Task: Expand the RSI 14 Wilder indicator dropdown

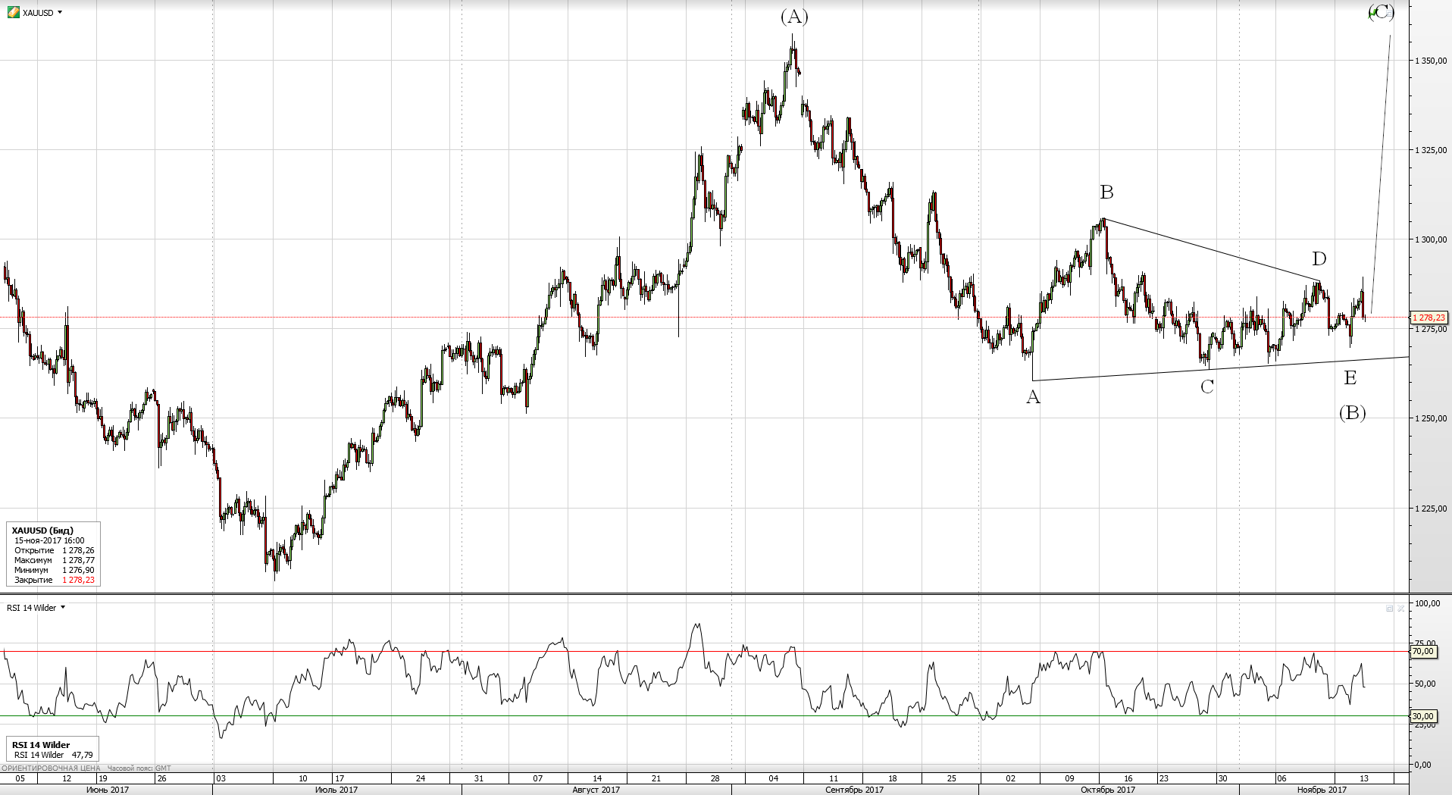Action: (x=63, y=607)
